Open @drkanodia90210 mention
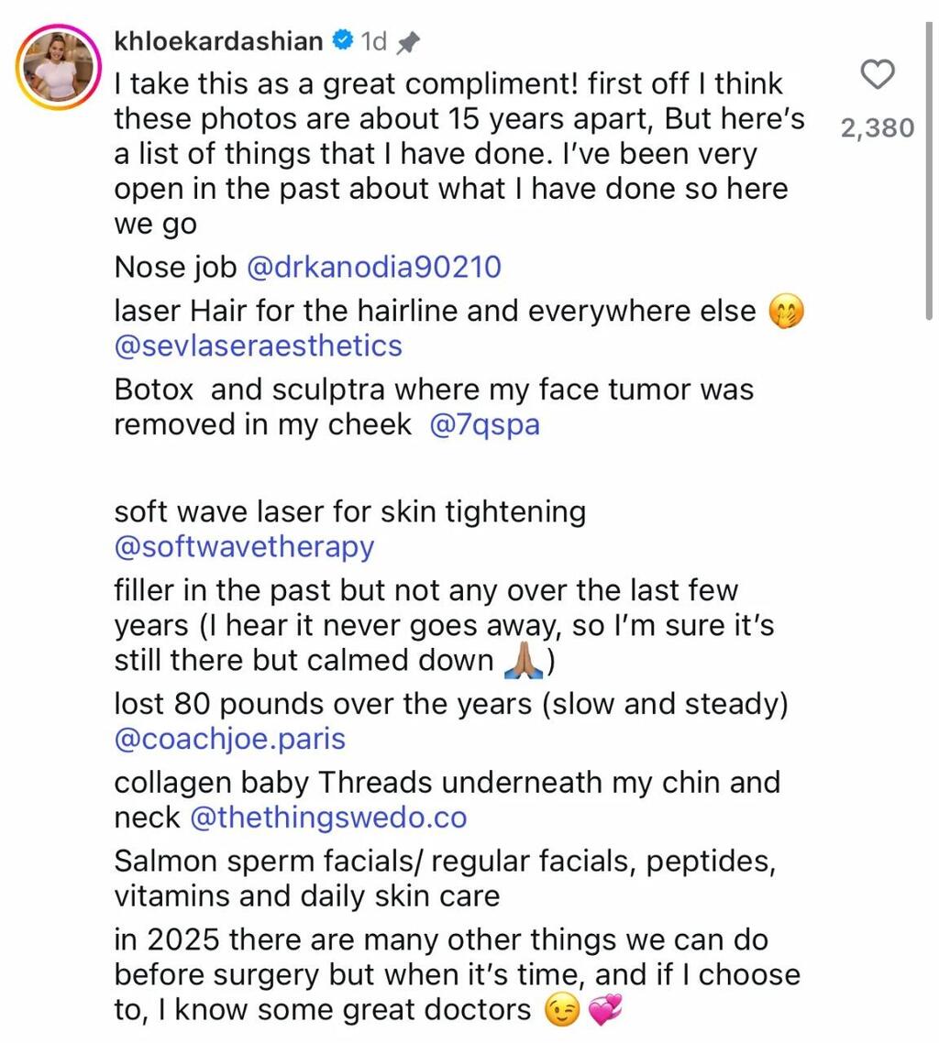Viewport: 939px width, 1043px height. point(374,268)
